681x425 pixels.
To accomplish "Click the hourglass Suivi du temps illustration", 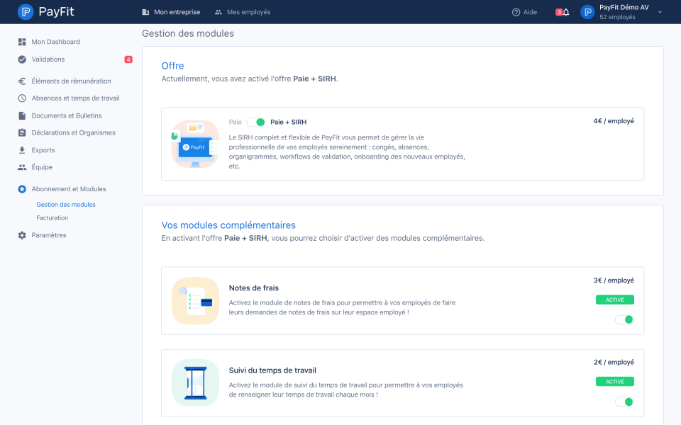I will coord(196,382).
